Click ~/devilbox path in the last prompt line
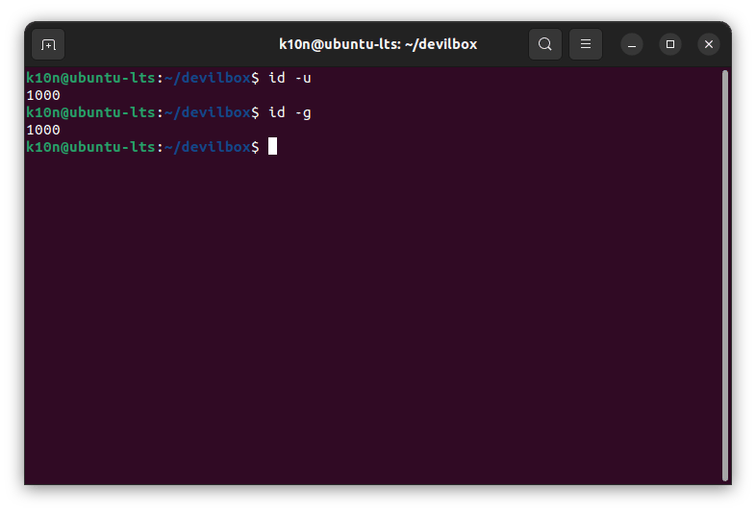The height and width of the screenshot is (512, 756). point(207,147)
